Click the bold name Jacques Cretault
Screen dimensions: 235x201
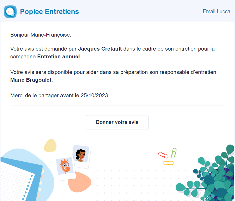pos(100,49)
